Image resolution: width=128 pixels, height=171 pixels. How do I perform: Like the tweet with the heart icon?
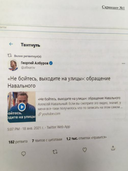point(85,150)
